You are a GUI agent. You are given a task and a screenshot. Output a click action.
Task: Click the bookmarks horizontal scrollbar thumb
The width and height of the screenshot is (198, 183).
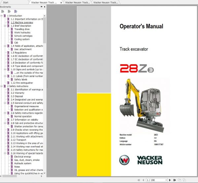10,176
